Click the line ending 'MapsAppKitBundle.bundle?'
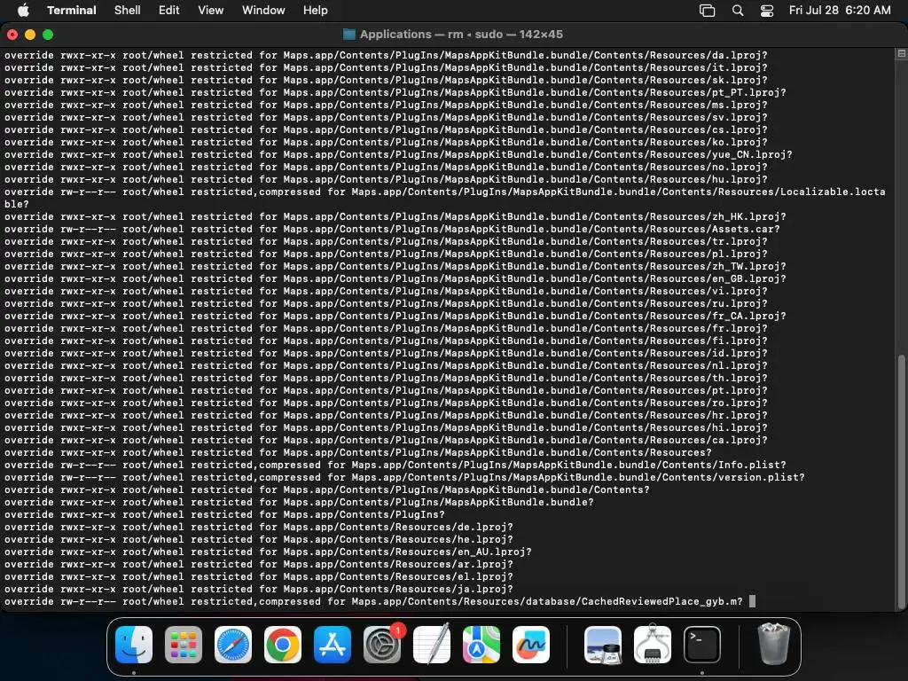Screen dimensions: 908x681 click(x=299, y=503)
